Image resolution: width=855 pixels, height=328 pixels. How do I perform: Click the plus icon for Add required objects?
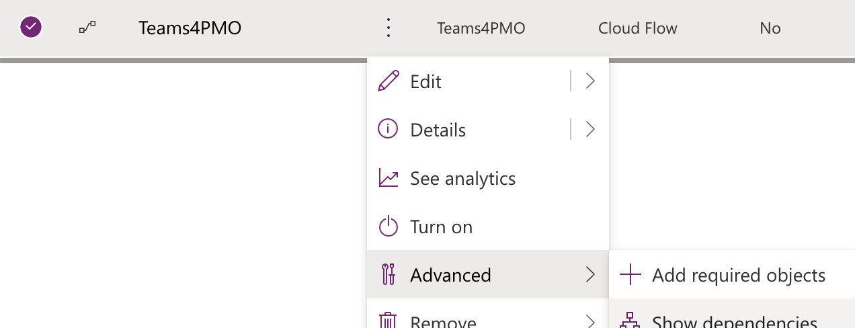tap(630, 275)
